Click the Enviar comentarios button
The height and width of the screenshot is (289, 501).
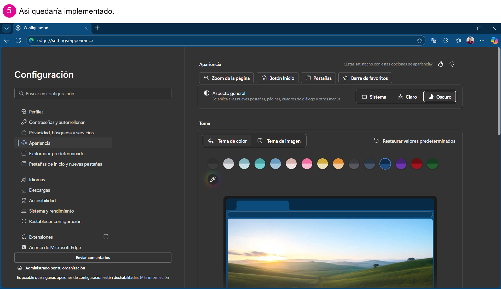coord(93,258)
